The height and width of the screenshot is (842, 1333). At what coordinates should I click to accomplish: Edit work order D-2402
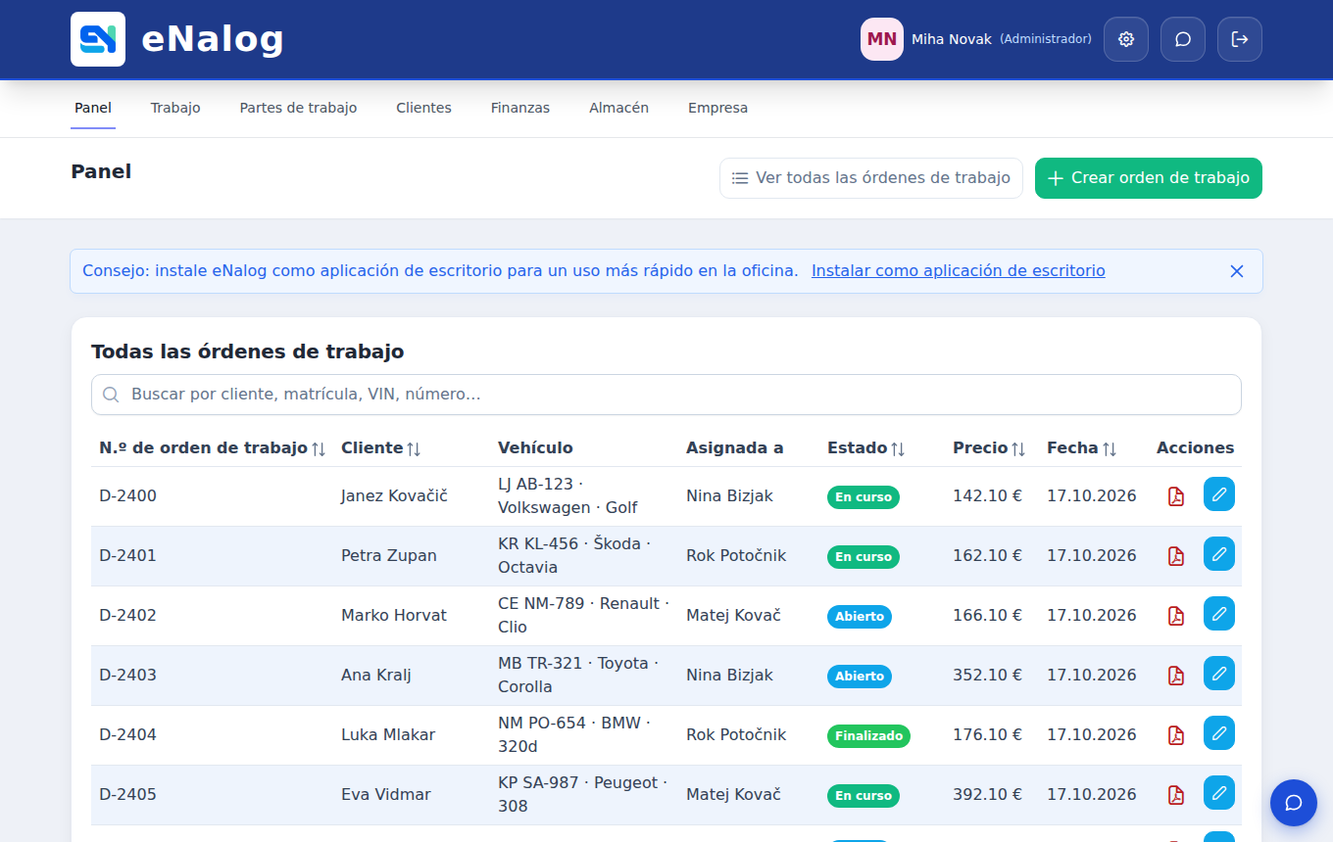tap(1219, 614)
